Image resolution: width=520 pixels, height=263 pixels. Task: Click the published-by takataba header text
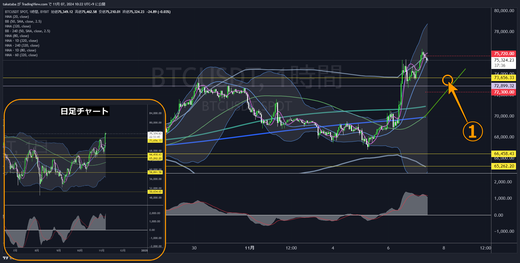pos(54,4)
